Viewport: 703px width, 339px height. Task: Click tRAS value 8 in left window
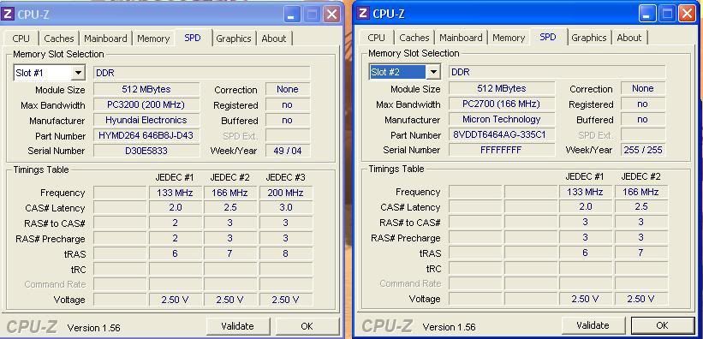coord(286,253)
